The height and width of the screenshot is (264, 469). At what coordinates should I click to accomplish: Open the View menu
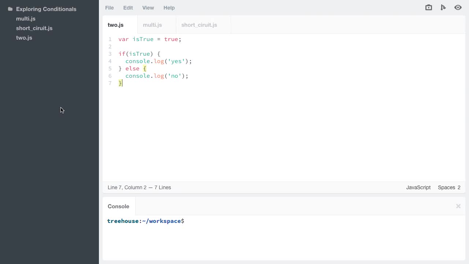pos(148,8)
